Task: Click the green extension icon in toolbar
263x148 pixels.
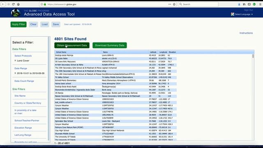Action: (254, 4)
